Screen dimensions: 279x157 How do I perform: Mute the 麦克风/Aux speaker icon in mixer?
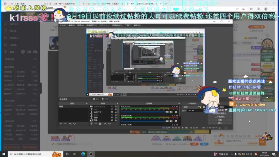(171, 112)
